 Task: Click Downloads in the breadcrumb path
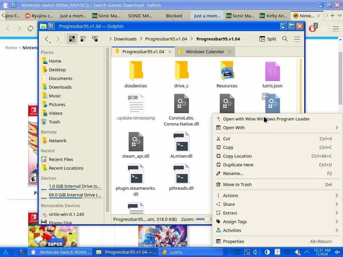click(125, 39)
